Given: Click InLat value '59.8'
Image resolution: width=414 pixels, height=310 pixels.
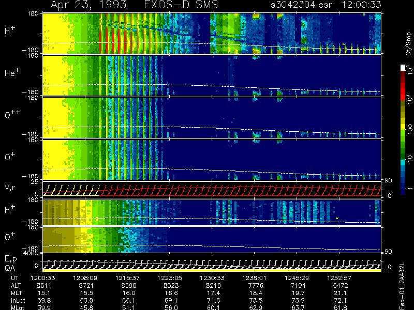Looking at the screenshot, I should pyautogui.click(x=44, y=300).
